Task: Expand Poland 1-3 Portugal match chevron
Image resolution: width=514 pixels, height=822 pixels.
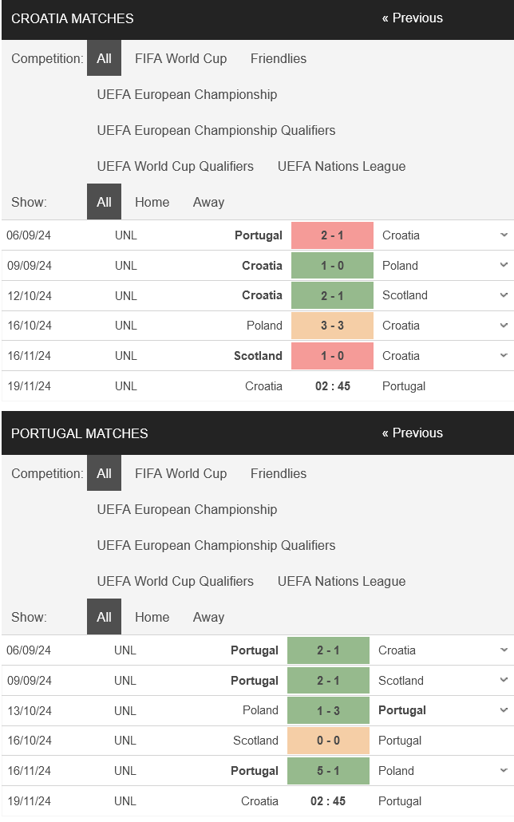Action: 504,710
